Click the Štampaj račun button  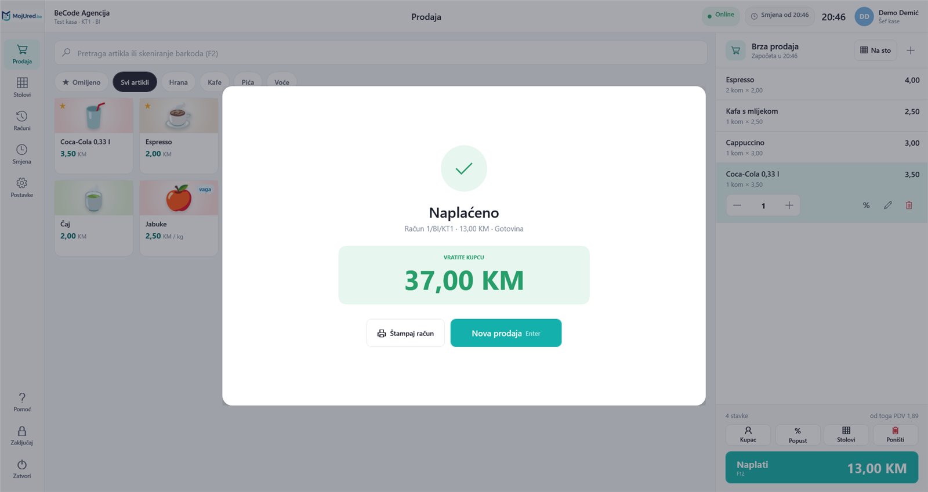(x=405, y=333)
